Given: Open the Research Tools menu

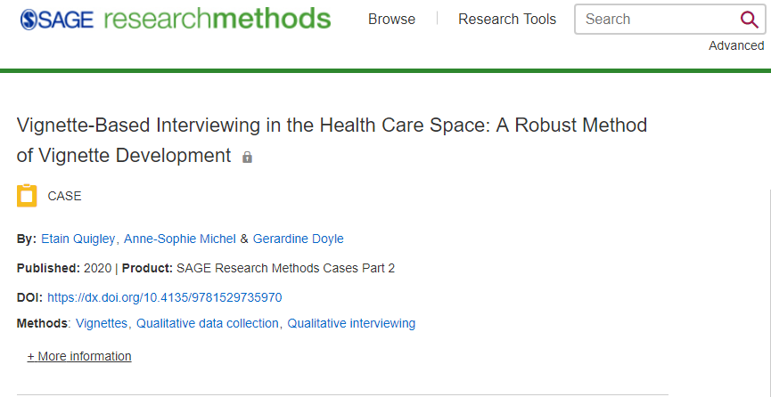Looking at the screenshot, I should click(x=507, y=20).
